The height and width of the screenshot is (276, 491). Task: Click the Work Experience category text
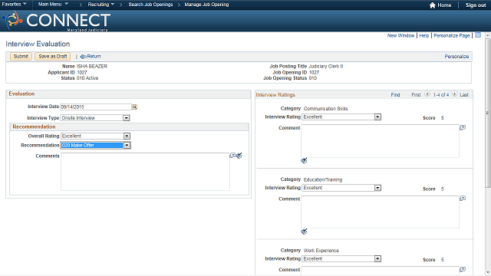[321, 251]
